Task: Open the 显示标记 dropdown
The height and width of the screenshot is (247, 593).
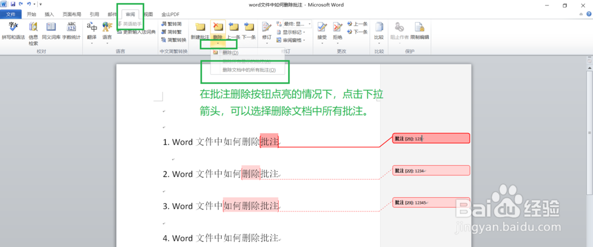Action: point(291,32)
